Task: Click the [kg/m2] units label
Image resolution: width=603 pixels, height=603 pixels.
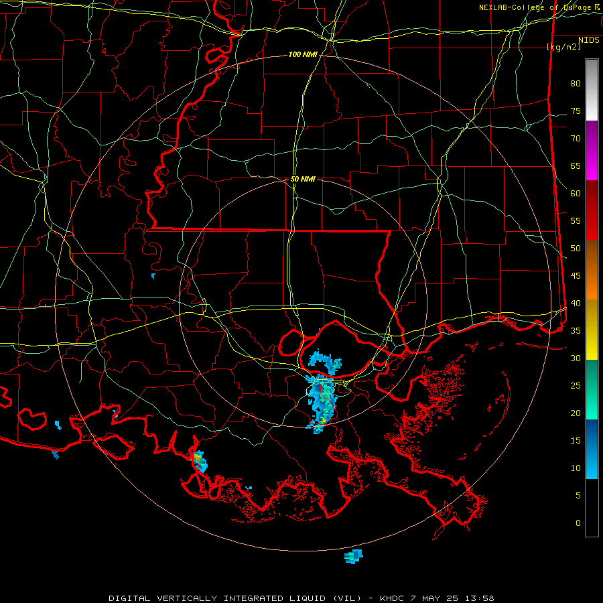Action: point(564,47)
